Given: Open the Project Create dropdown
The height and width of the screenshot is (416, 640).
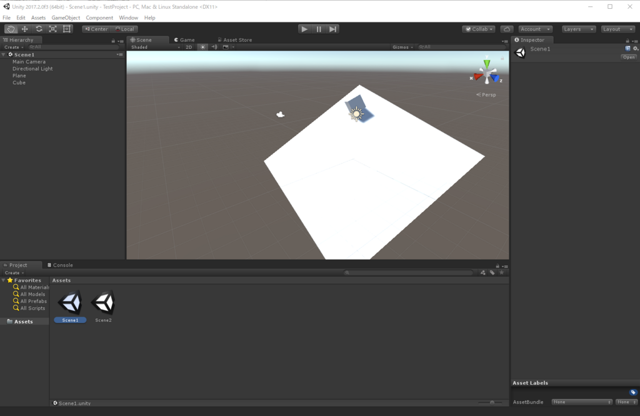Looking at the screenshot, I should (x=14, y=272).
